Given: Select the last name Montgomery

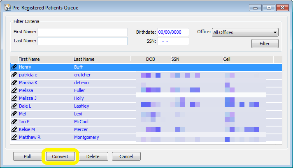Looking at the screenshot, I should click(x=86, y=138).
